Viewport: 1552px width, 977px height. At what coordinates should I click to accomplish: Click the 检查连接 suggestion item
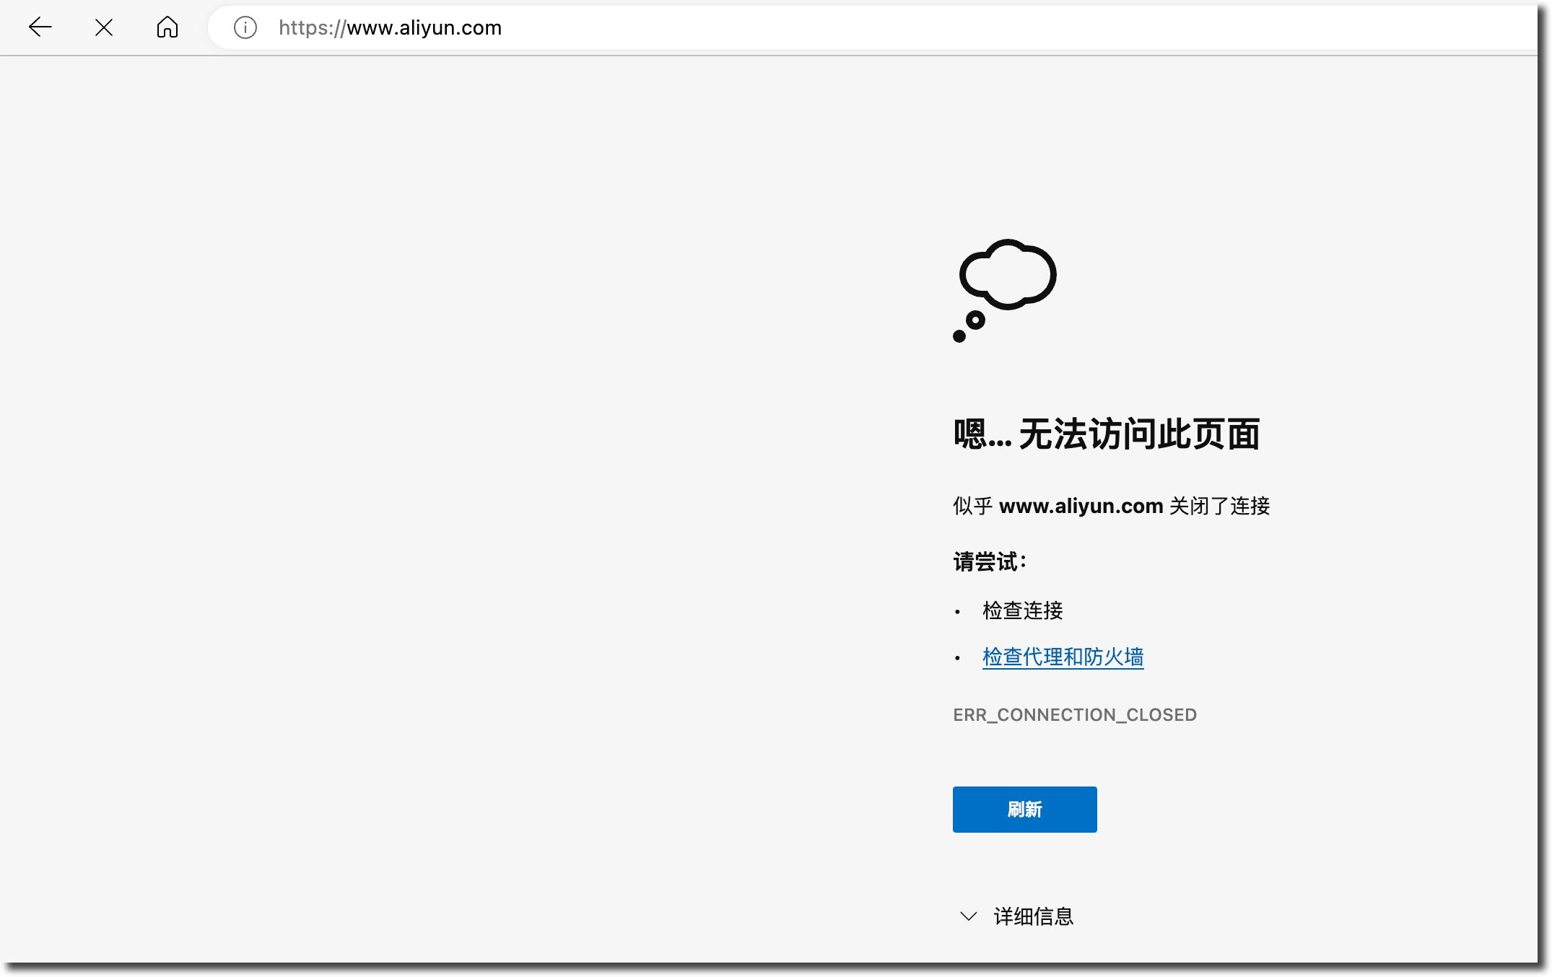(1022, 610)
